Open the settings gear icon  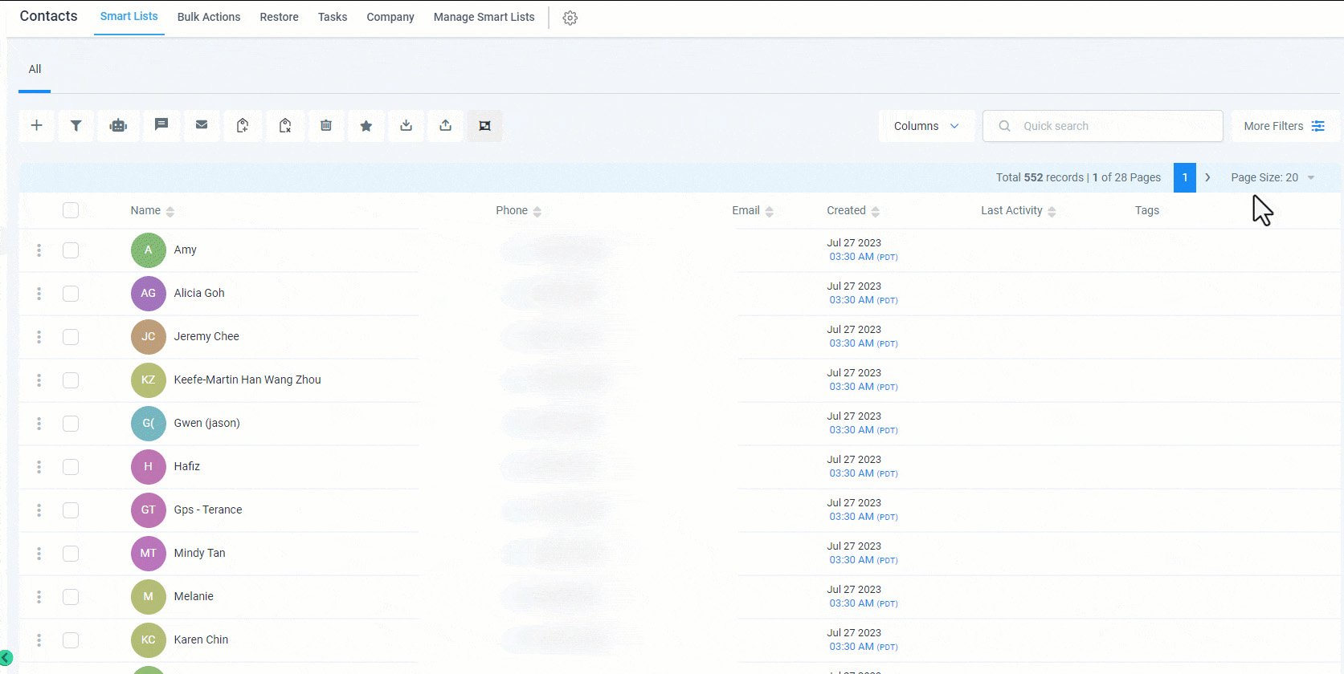(570, 18)
